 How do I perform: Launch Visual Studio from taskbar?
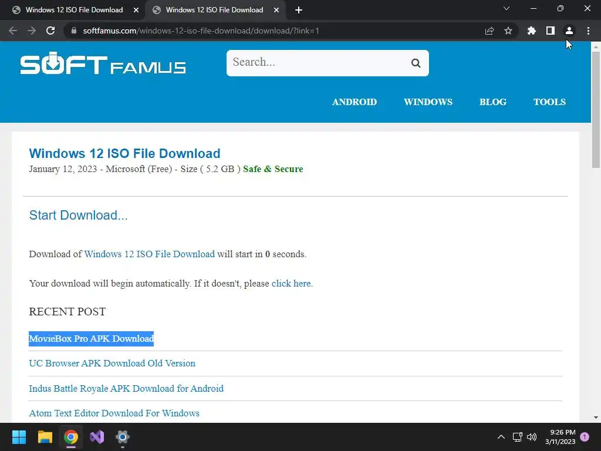pyautogui.click(x=97, y=437)
